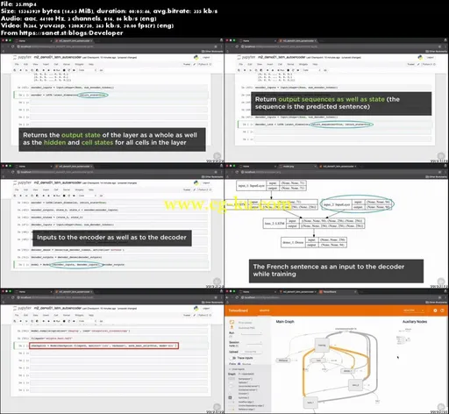Click Run button in 'Returns the output state' frame
Image resolution: width=449 pixels, height=414 pixels.
pyautogui.click(x=57, y=70)
